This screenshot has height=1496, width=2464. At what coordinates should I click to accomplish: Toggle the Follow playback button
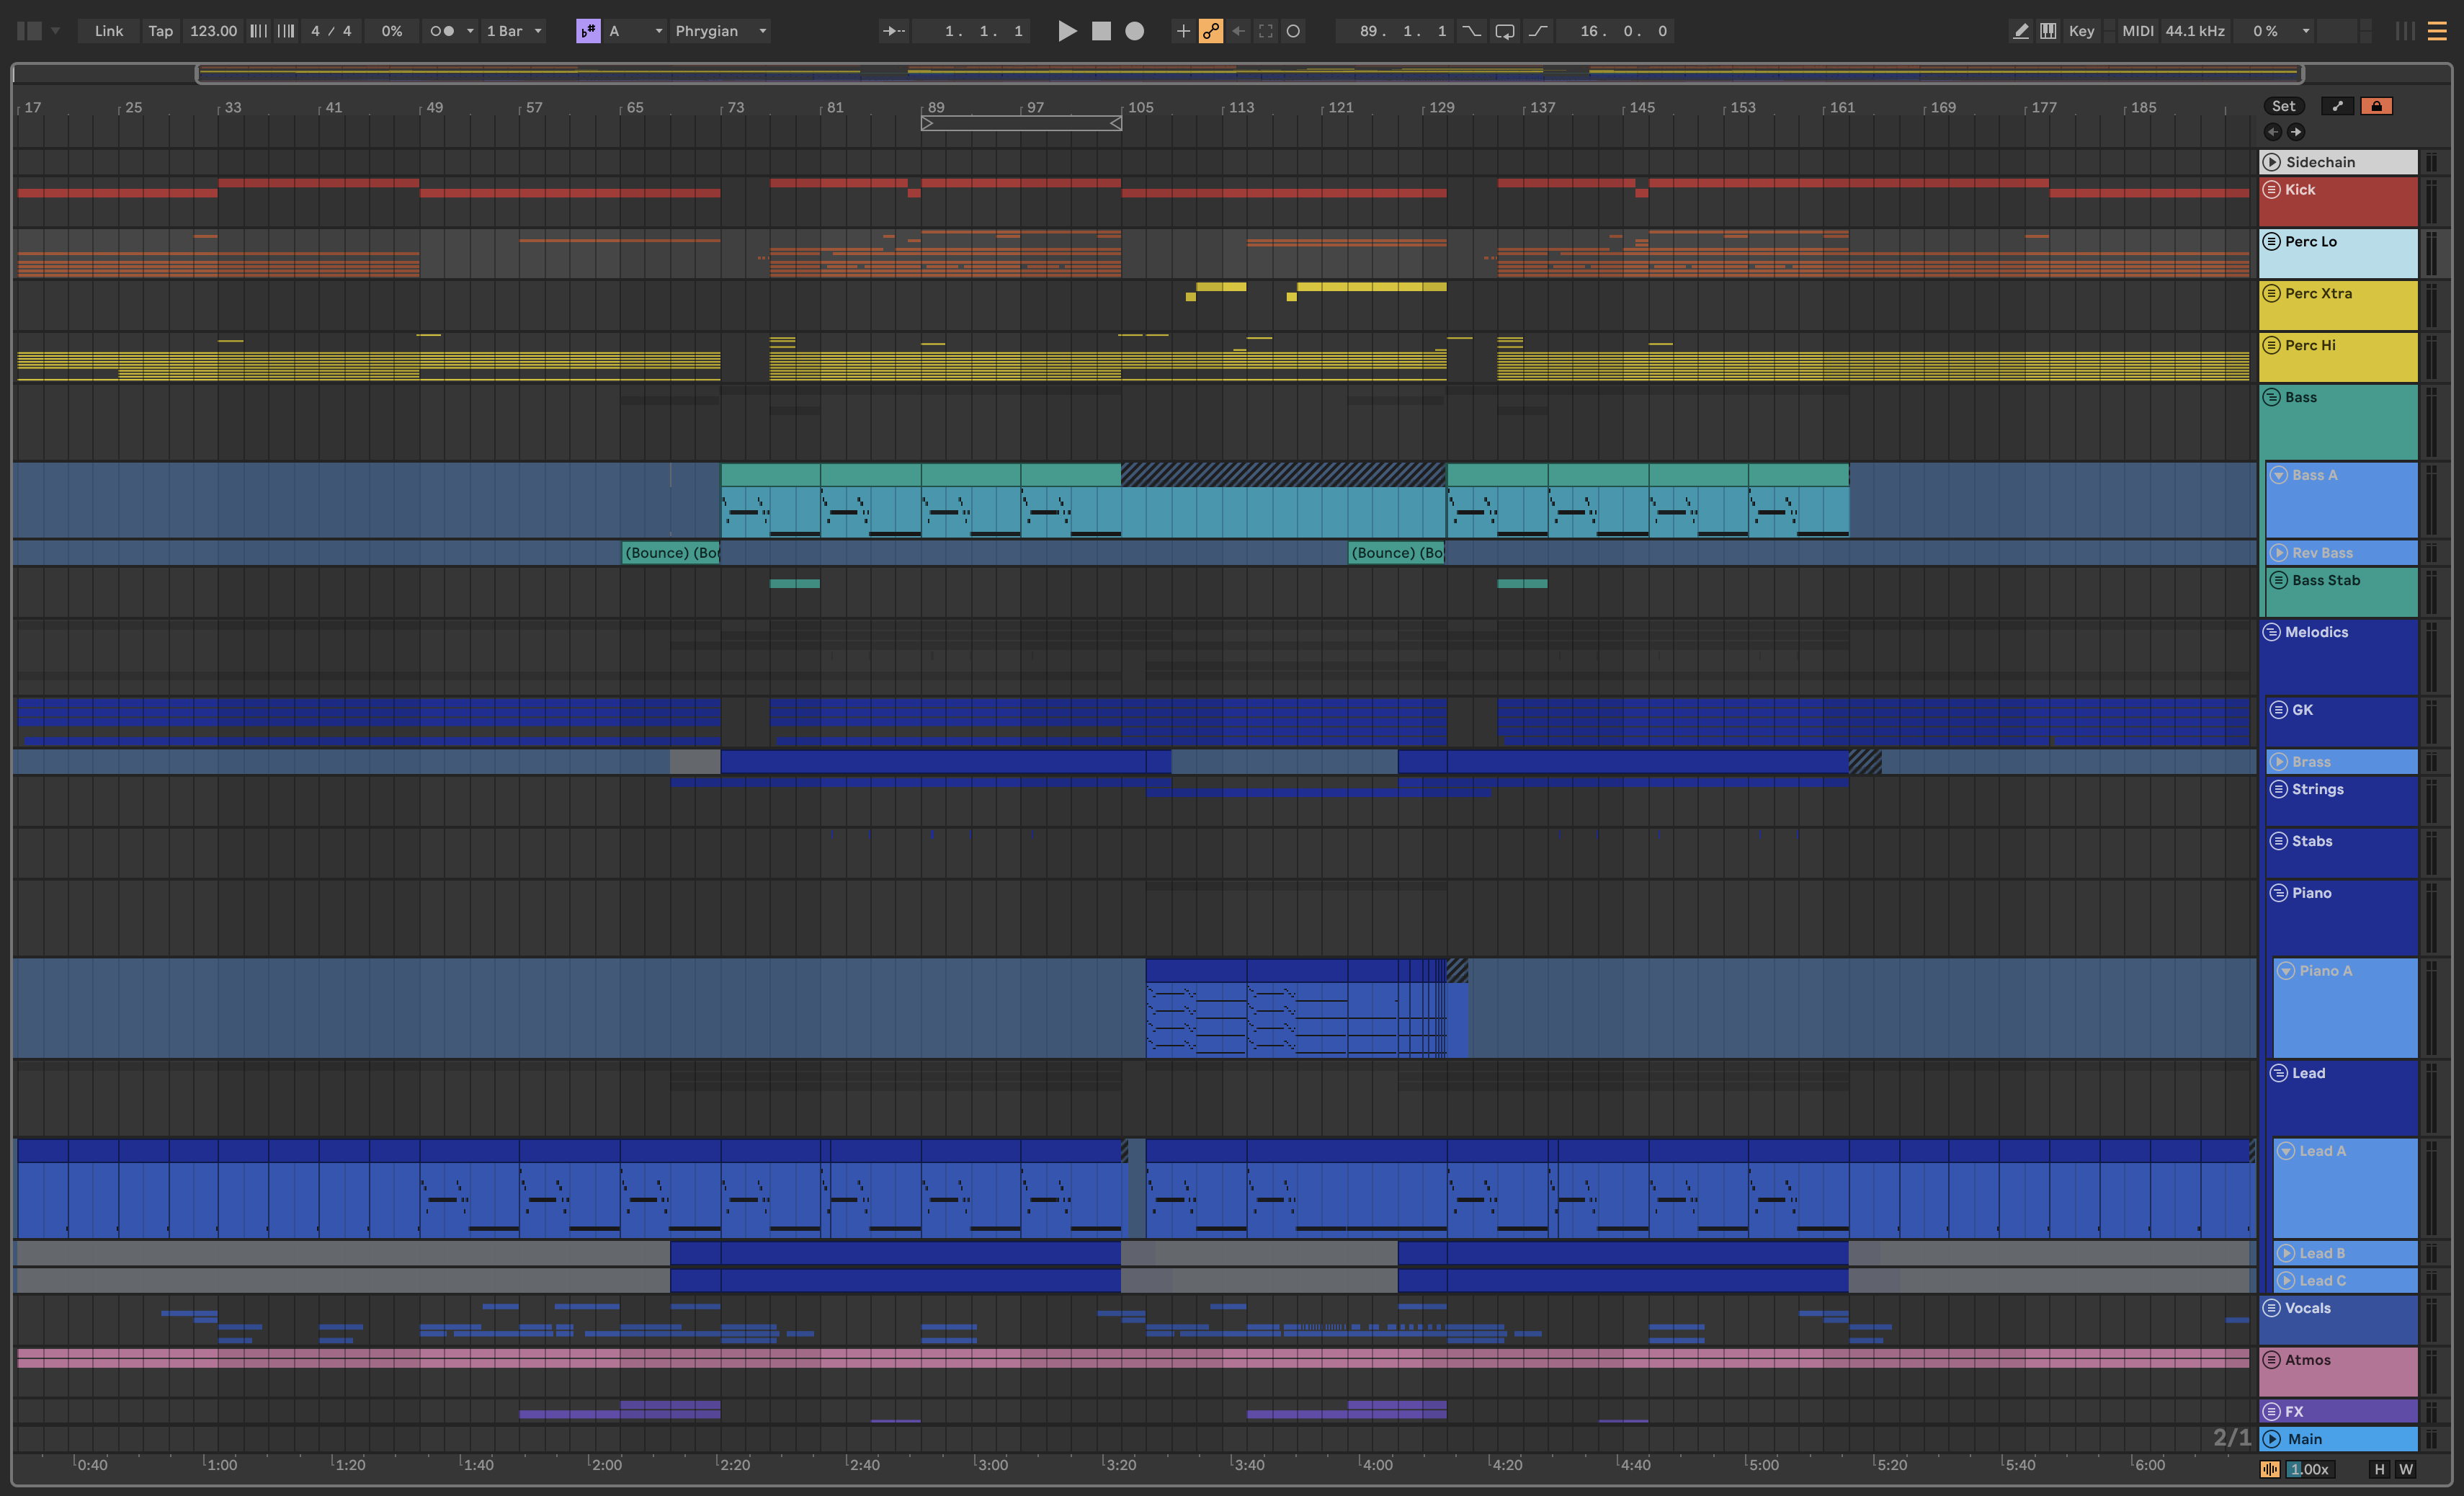tap(893, 31)
